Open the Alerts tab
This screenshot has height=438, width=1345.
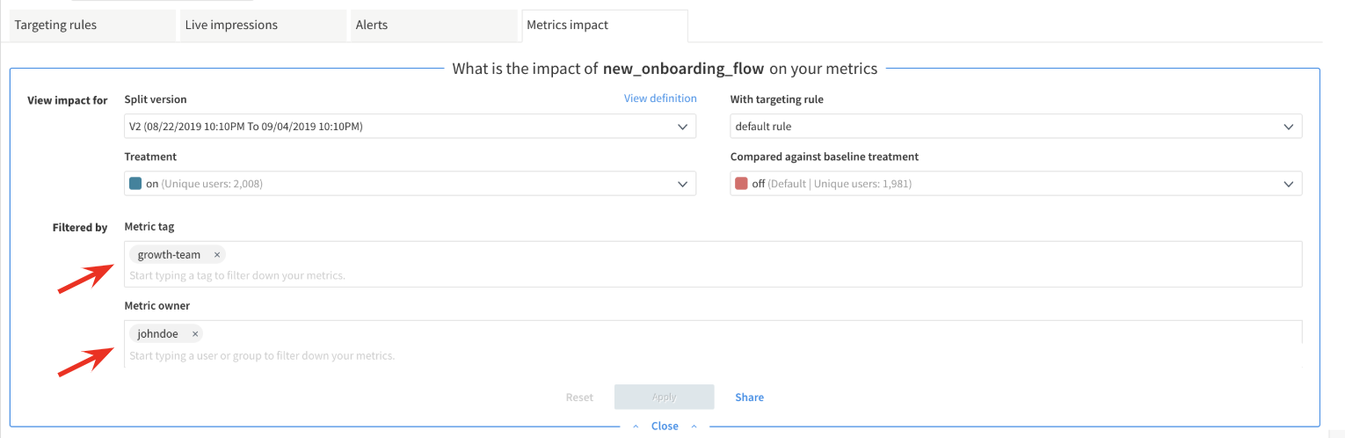434,26
